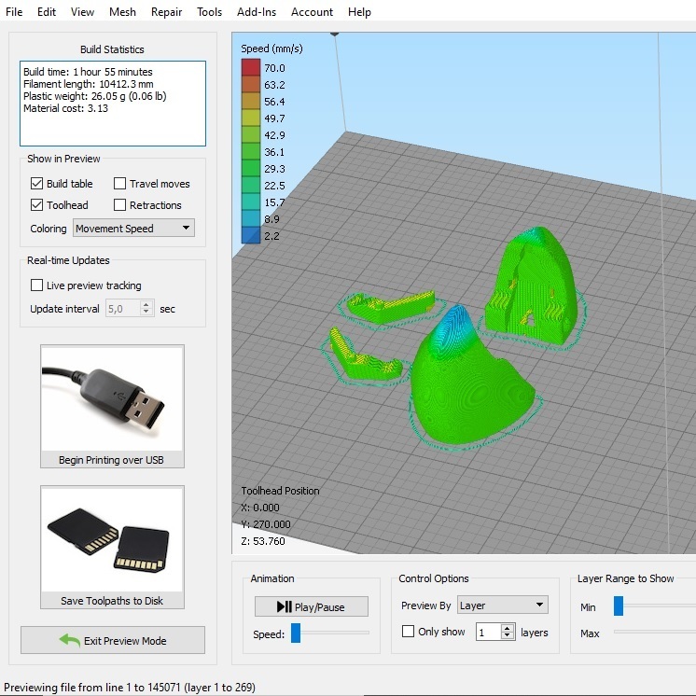This screenshot has height=696, width=696.
Task: Click the animation Speed slider handle
Action: point(296,633)
